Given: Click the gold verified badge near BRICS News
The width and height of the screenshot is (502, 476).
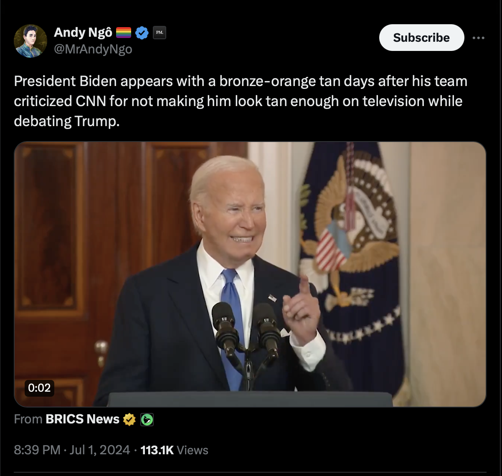Looking at the screenshot, I should (x=129, y=419).
